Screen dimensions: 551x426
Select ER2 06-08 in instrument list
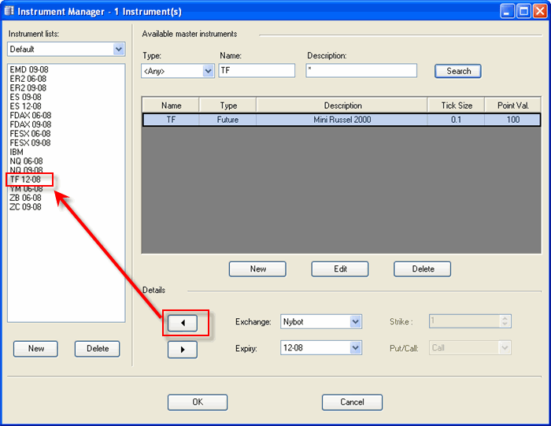click(x=28, y=79)
